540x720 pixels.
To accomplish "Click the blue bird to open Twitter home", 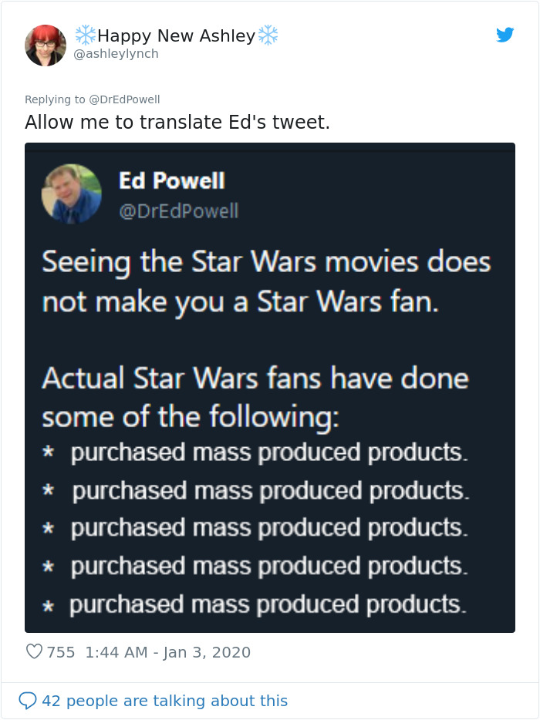I will click(505, 35).
